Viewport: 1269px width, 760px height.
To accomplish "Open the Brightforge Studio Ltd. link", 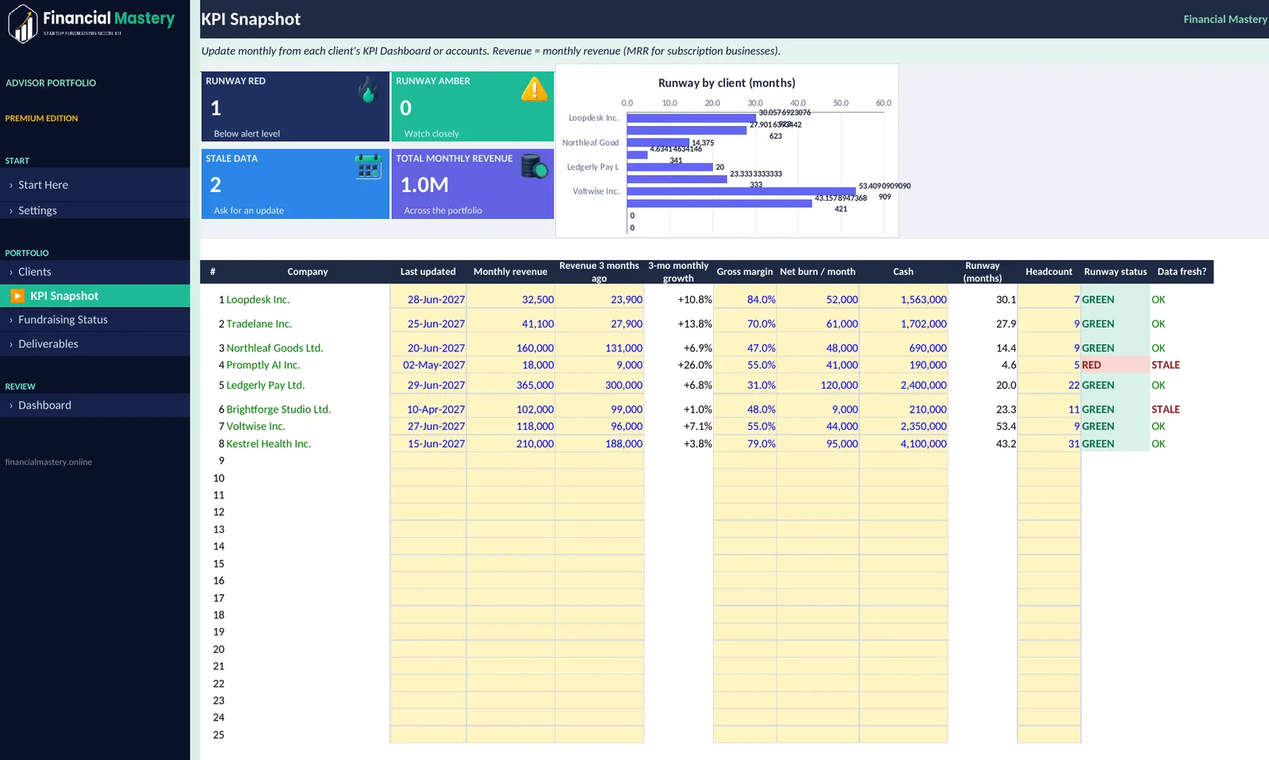I will (x=278, y=409).
